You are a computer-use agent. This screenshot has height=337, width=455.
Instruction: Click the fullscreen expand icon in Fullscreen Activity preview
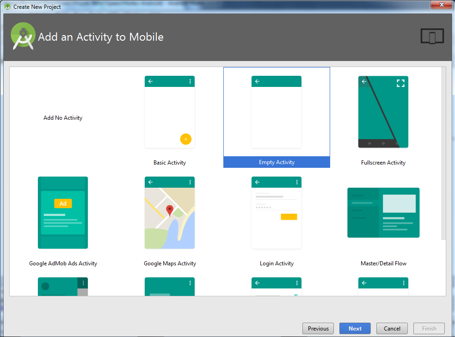(x=400, y=83)
